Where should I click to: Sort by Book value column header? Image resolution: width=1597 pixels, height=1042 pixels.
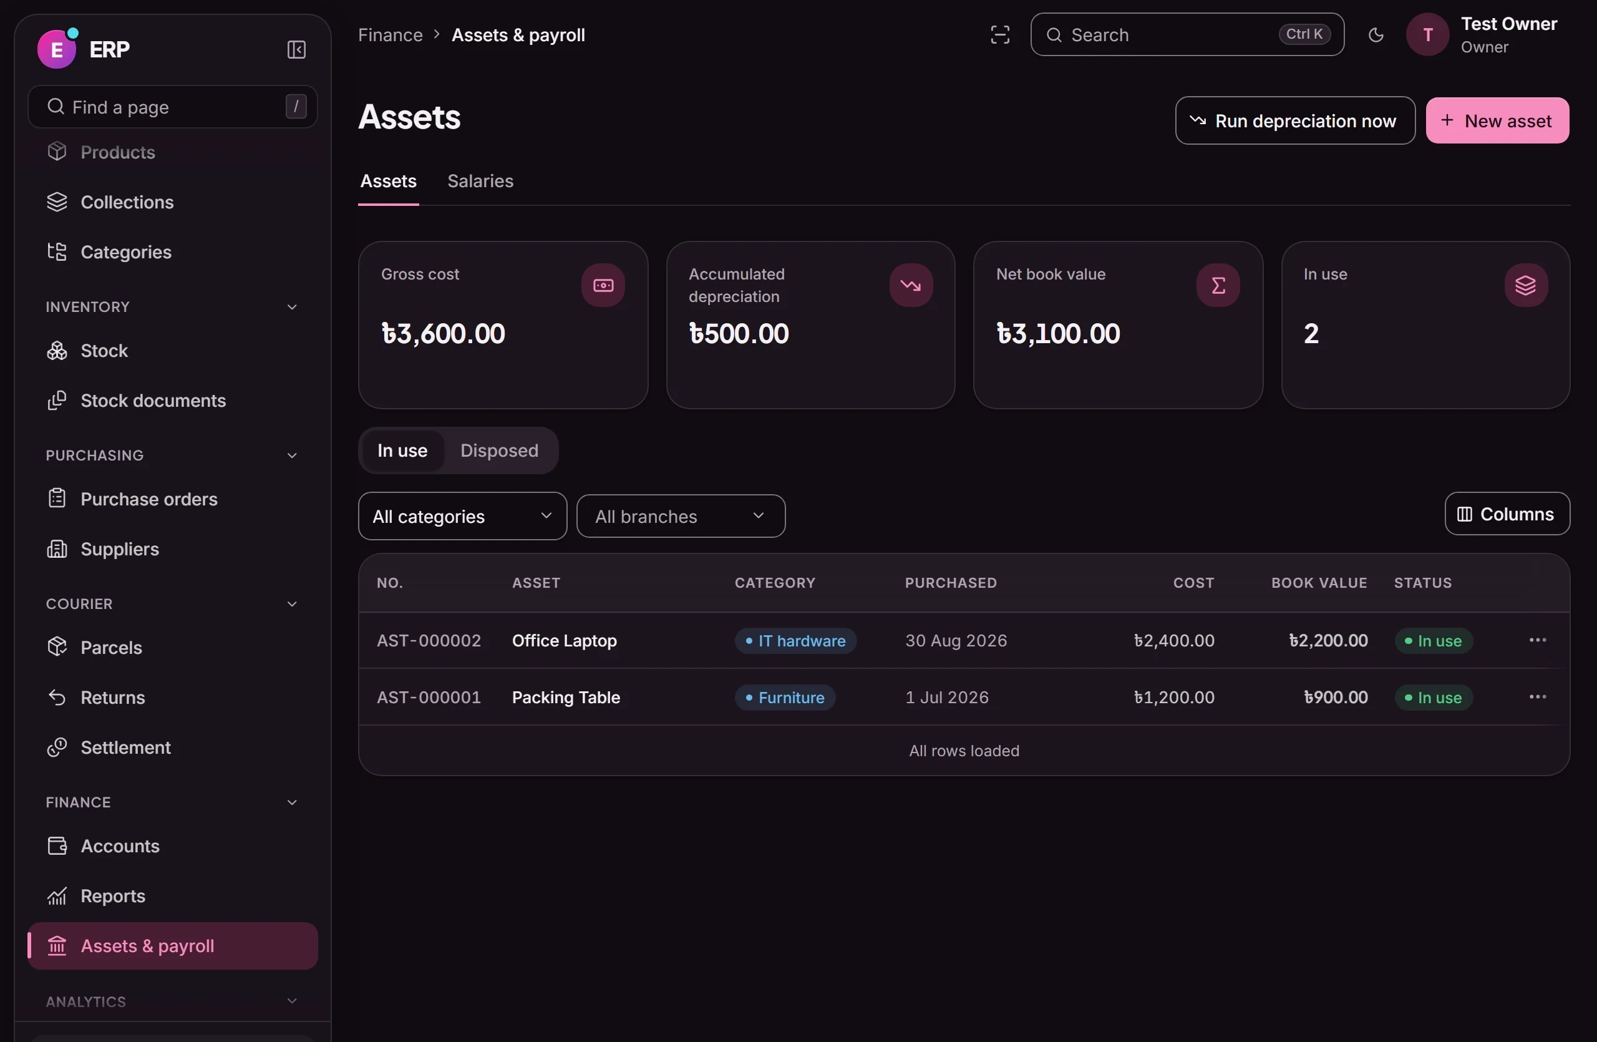point(1319,582)
